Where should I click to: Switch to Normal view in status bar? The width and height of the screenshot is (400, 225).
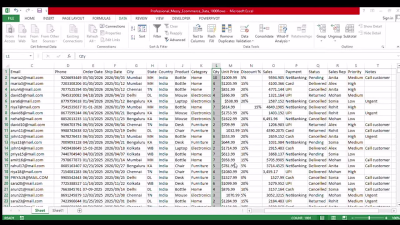(322, 218)
